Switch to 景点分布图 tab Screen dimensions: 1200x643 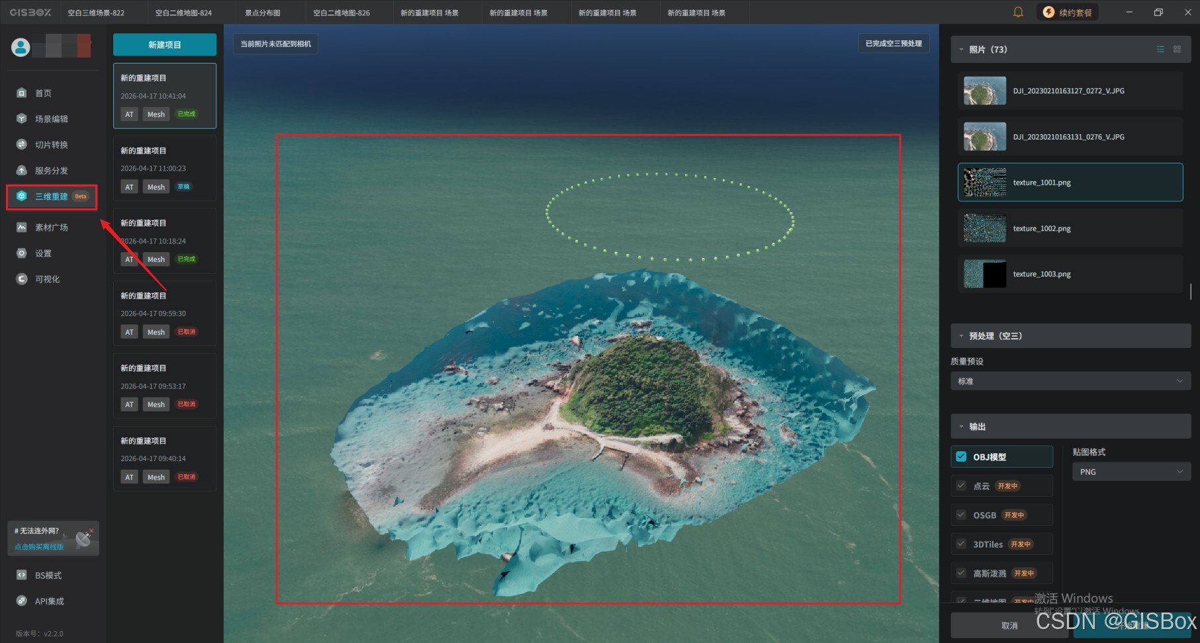263,13
